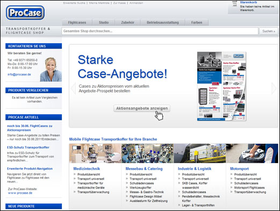Open Produktübersicht under Messebau & Catering
This screenshot has width=280, height=211.
141,174
